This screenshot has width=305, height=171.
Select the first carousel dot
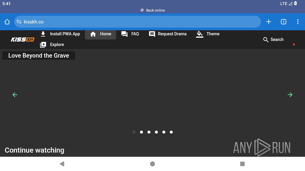pos(134,132)
